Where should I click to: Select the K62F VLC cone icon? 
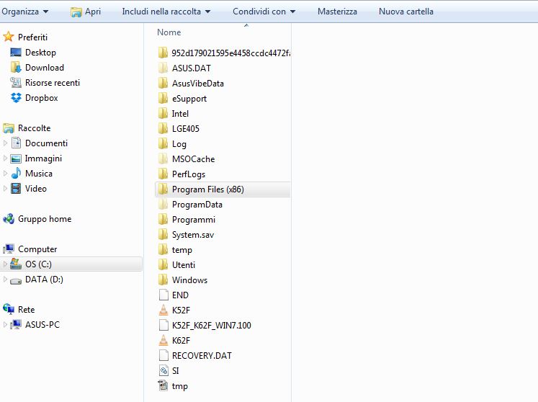[163, 340]
